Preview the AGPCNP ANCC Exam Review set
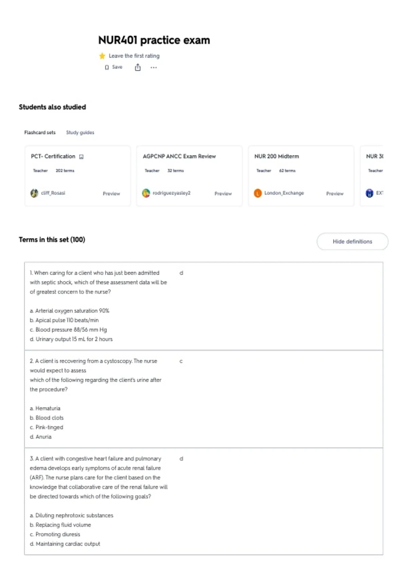This screenshot has width=407, height=577. (x=223, y=193)
